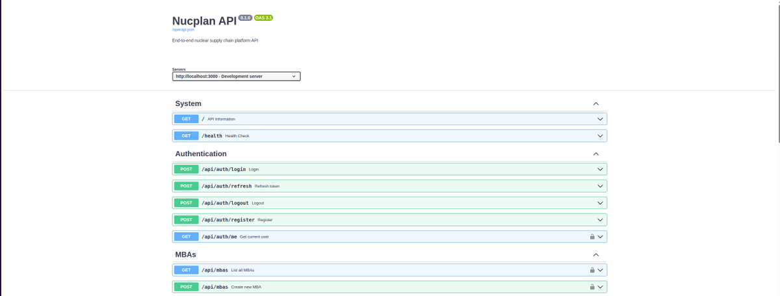Click the MBAs section heading
The height and width of the screenshot is (296, 780).
186,254
